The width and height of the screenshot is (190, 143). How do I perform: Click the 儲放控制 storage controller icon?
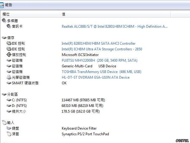tap(9, 55)
